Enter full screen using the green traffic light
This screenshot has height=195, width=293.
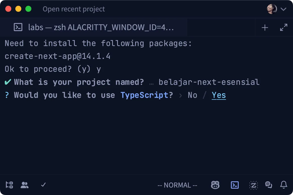click(x=28, y=9)
